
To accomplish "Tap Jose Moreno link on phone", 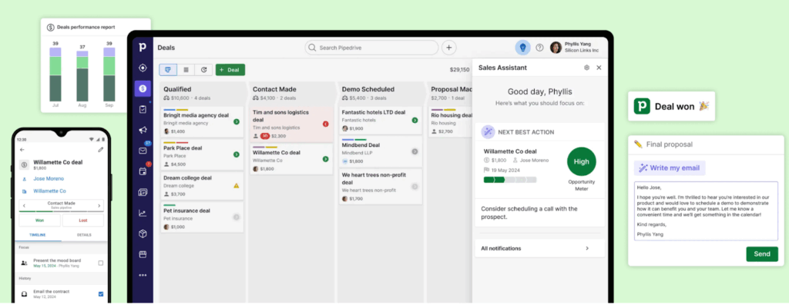I will (x=49, y=178).
